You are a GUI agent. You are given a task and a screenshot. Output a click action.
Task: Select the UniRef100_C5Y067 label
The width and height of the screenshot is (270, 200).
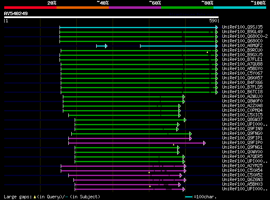tap(242, 73)
